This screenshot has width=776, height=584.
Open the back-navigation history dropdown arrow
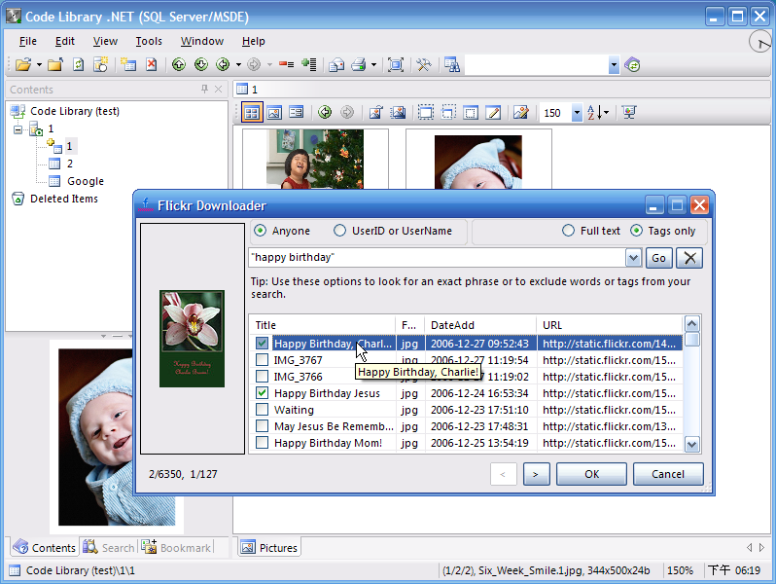pyautogui.click(x=238, y=65)
